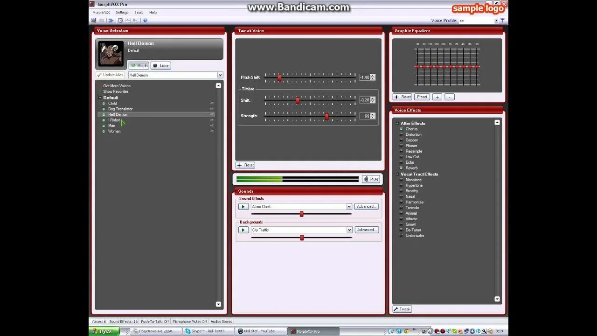Click Tweak button under Voice Effects
Viewport: 597px width, 336px height.
[x=402, y=309]
